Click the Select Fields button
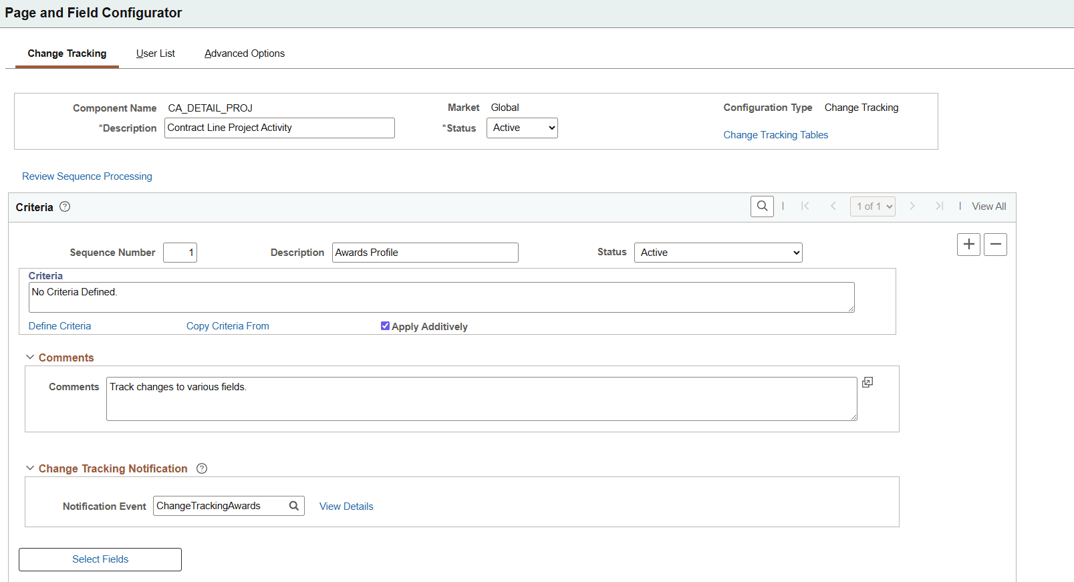Screen dimensions: 1074x582 [100, 559]
